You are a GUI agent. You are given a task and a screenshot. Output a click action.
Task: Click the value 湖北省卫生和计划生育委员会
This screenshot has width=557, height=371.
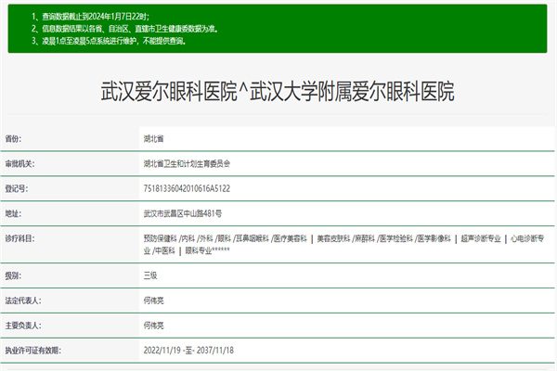click(187, 163)
